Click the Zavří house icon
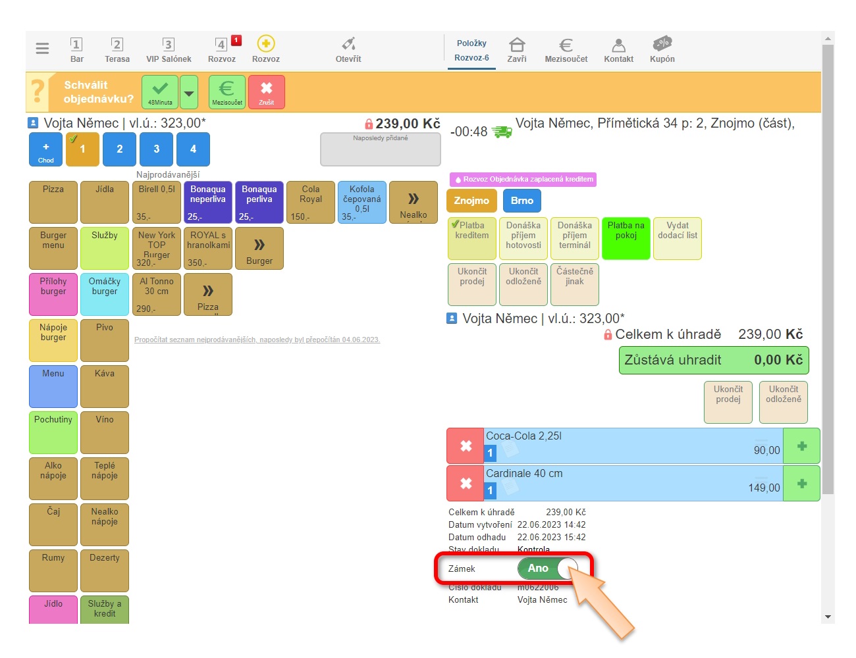The image size is (856, 658). 517,45
